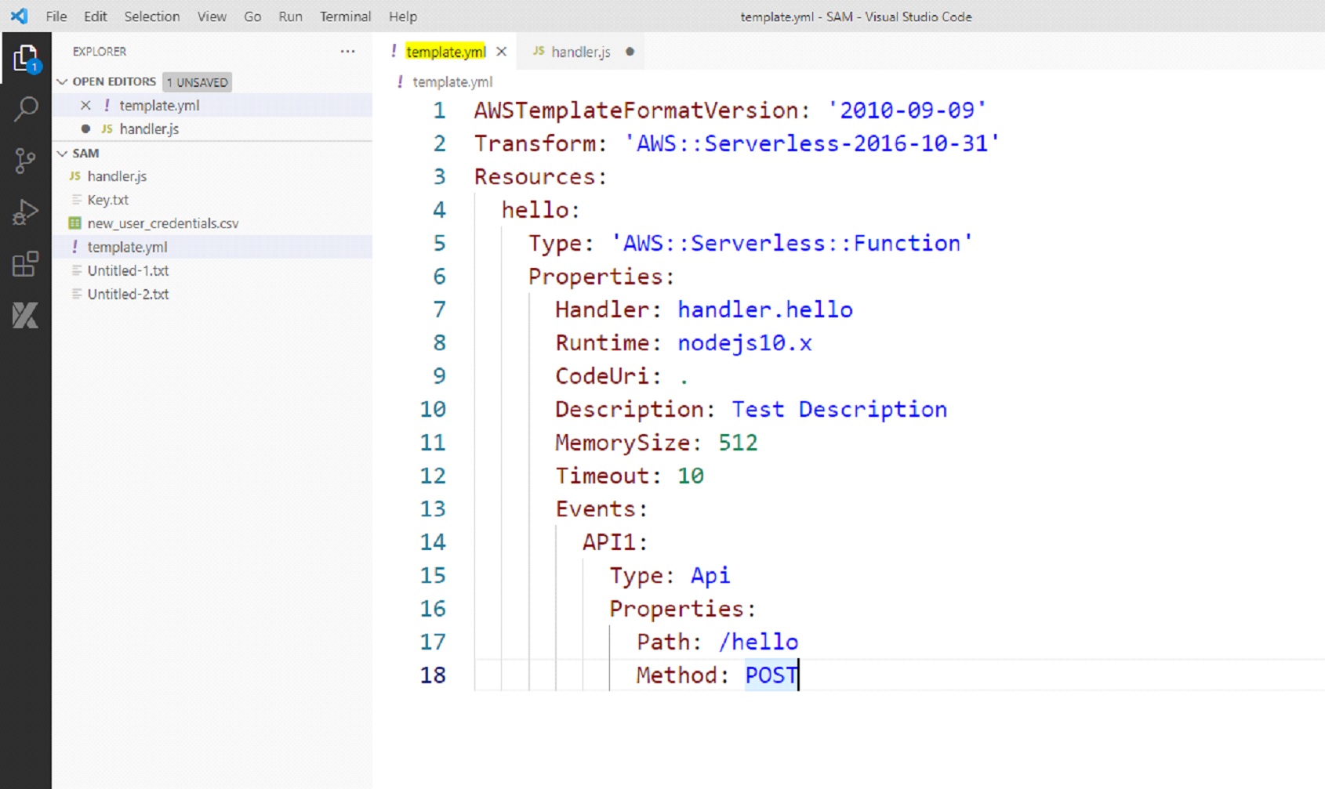Open the Explorer view in activity bar

click(x=25, y=59)
